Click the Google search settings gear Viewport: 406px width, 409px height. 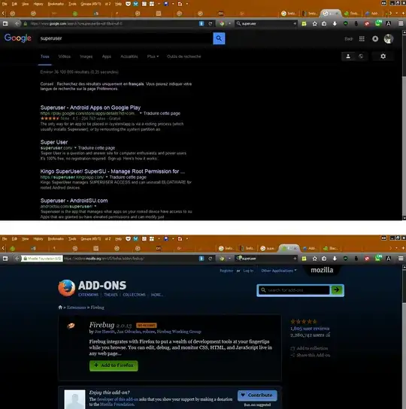383,56
